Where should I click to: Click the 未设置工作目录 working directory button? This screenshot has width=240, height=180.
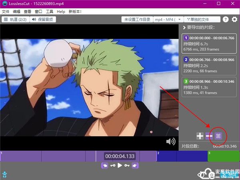coord(137,20)
